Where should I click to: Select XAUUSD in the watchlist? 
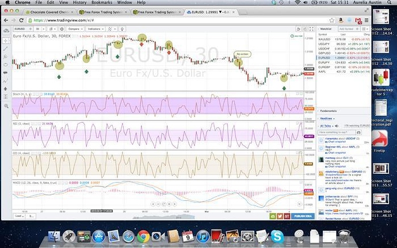tap(344, 40)
